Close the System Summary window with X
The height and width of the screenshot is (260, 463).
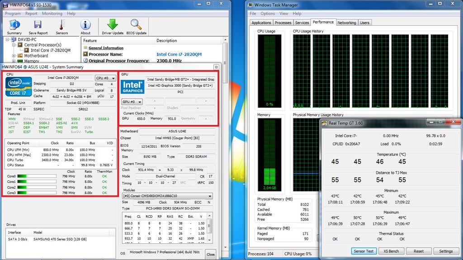216,67
